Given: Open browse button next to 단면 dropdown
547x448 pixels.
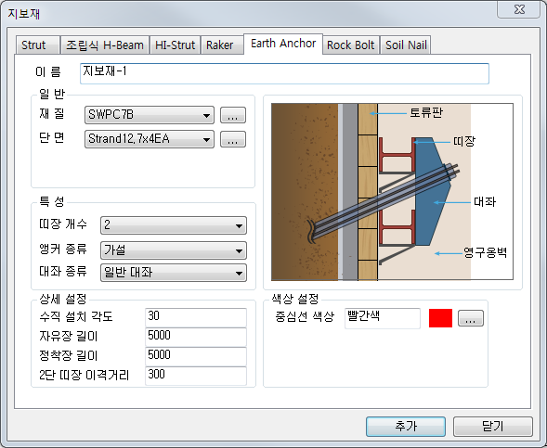Looking at the screenshot, I should point(233,139).
